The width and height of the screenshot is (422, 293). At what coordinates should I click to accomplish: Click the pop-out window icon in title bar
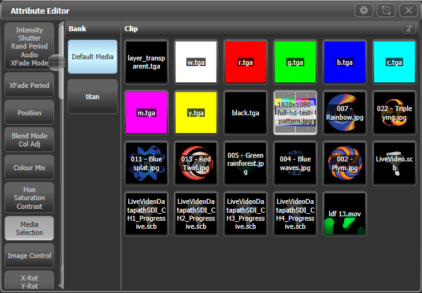click(x=386, y=11)
